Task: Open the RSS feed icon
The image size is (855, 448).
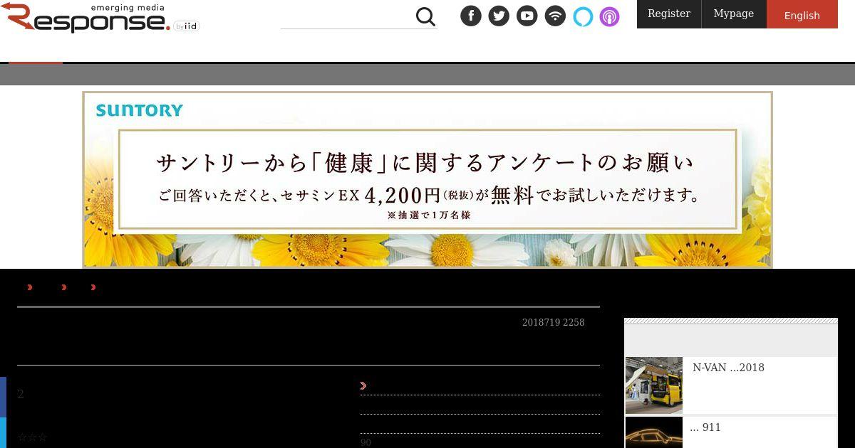Action: point(555,16)
